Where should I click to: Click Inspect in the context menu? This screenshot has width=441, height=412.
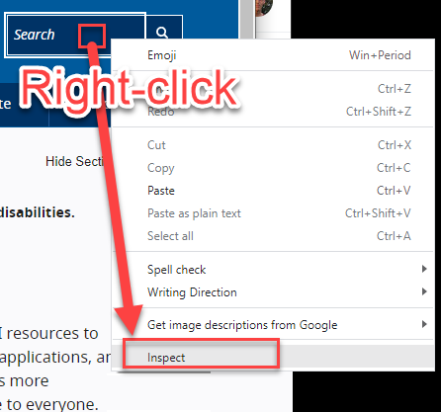pyautogui.click(x=273, y=358)
